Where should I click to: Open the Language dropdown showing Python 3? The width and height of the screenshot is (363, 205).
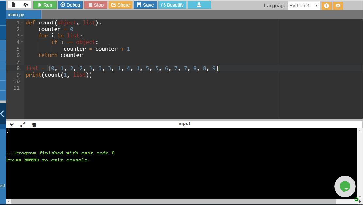tap(304, 6)
